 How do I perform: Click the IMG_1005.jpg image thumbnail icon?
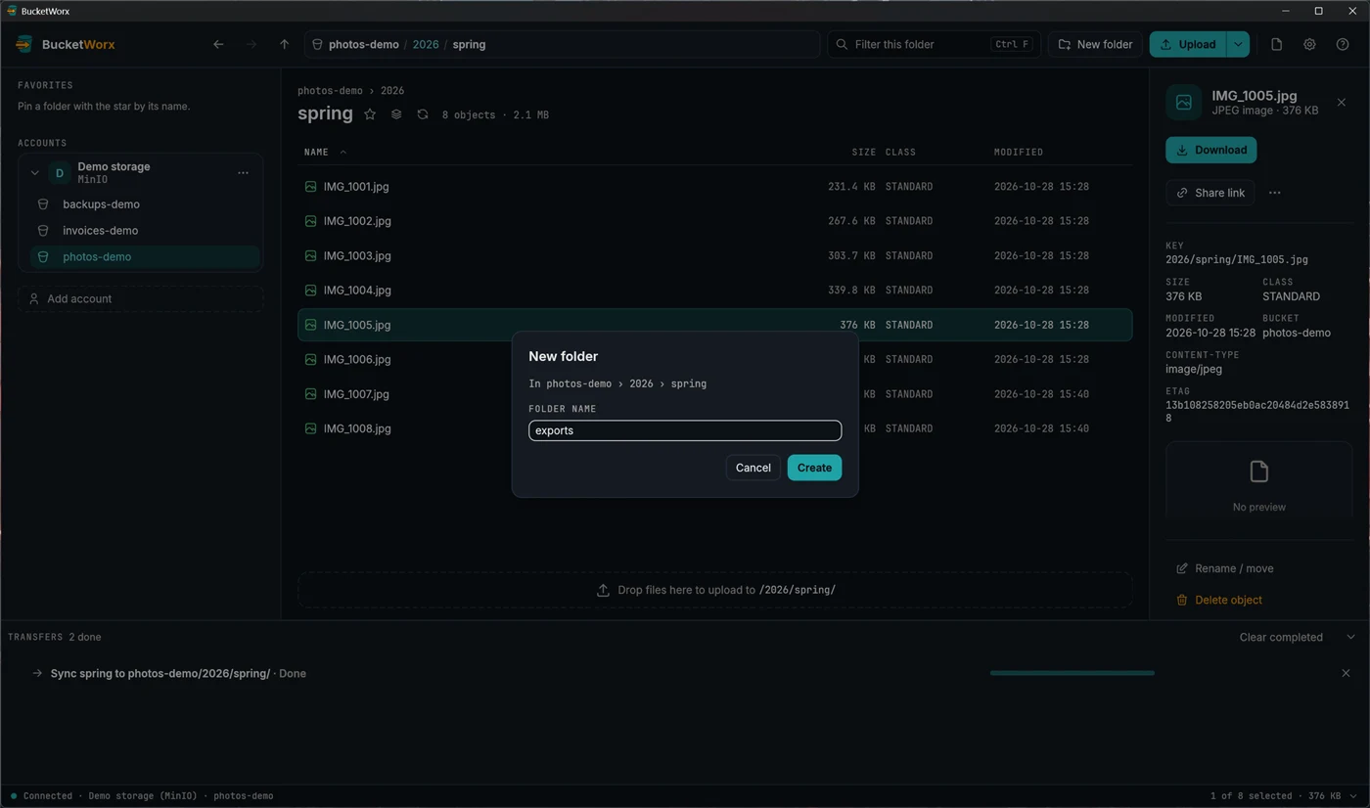[x=1183, y=103]
